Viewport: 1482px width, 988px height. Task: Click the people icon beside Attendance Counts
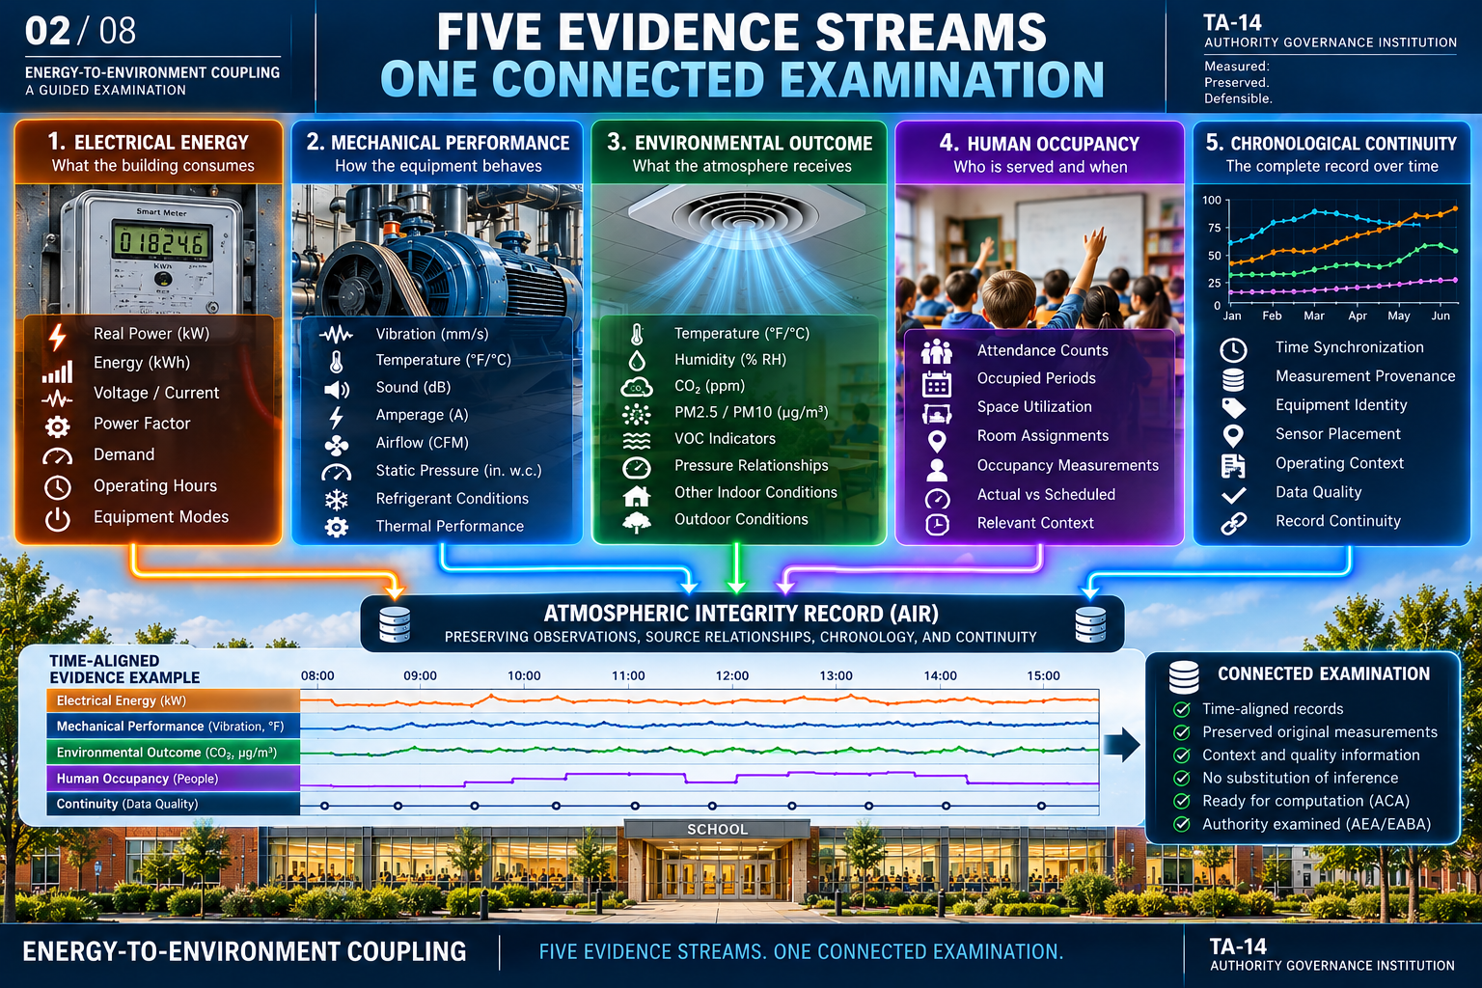click(936, 351)
